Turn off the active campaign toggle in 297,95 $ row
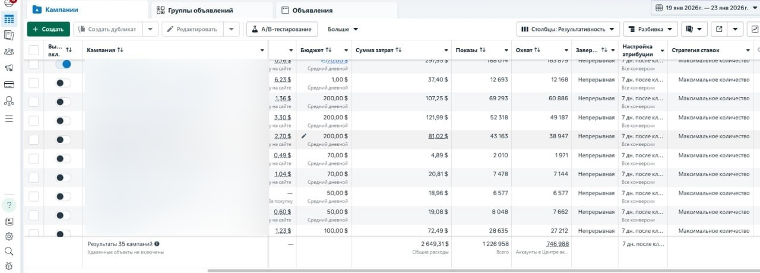760x273 pixels. [63, 64]
